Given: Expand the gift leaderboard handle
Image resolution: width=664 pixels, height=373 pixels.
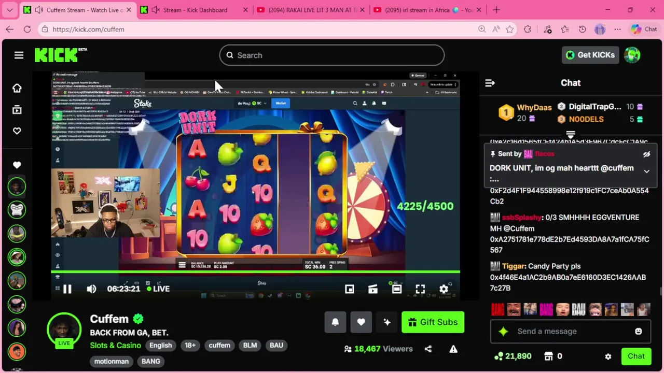Looking at the screenshot, I should (571, 134).
